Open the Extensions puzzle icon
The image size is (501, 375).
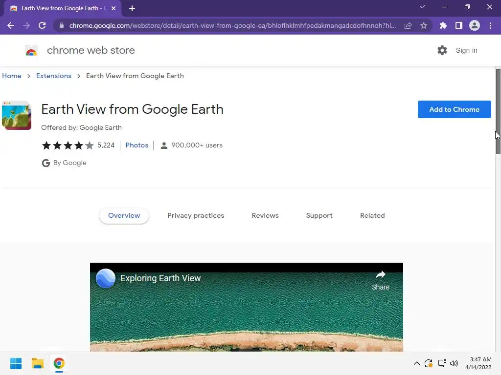pos(443,25)
